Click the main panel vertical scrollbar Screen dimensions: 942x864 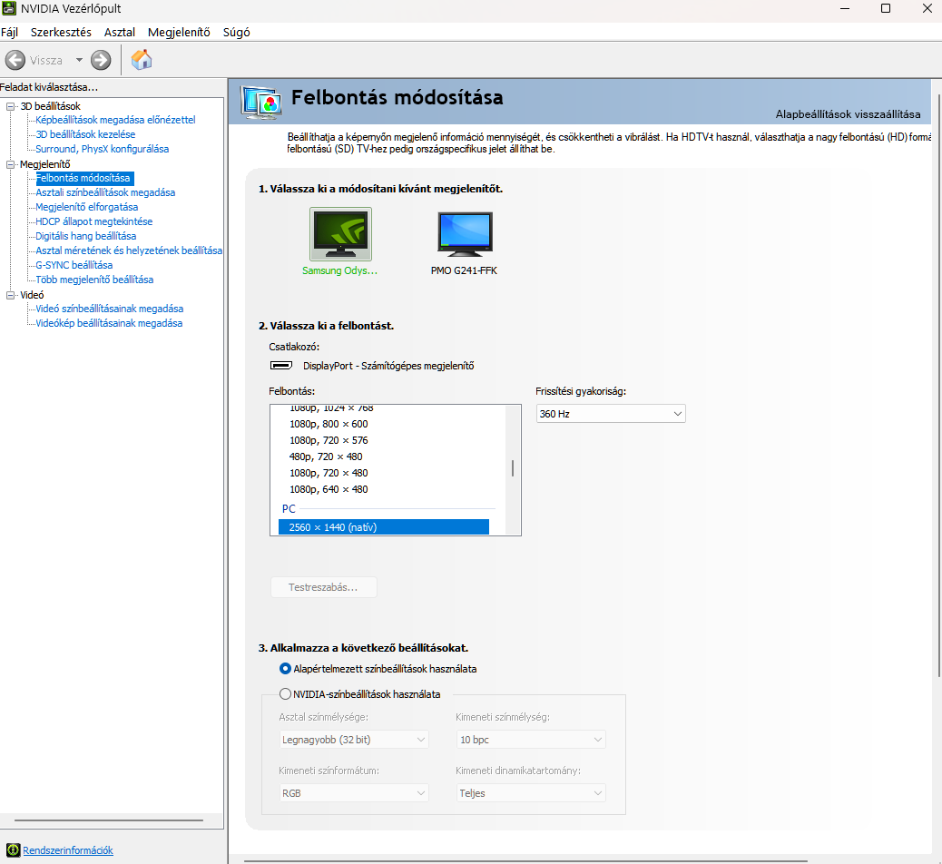pyautogui.click(x=939, y=385)
